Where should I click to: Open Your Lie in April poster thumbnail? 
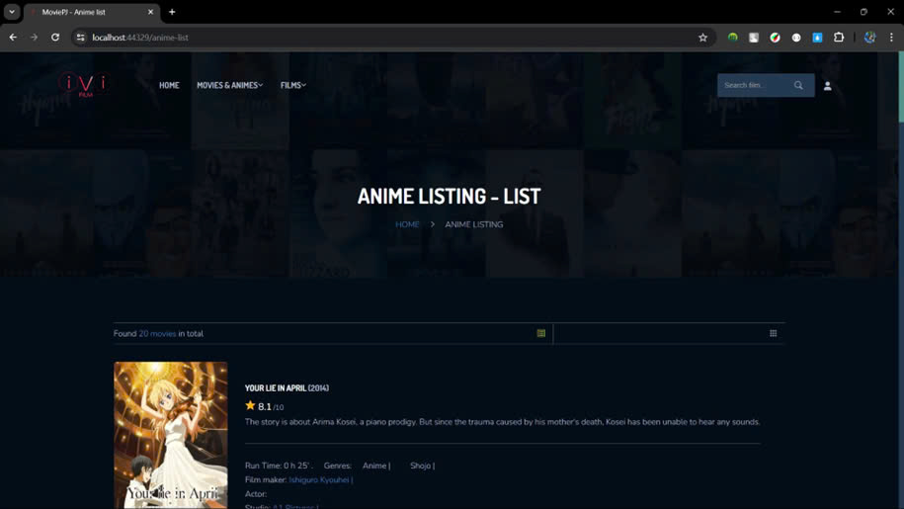pos(171,435)
